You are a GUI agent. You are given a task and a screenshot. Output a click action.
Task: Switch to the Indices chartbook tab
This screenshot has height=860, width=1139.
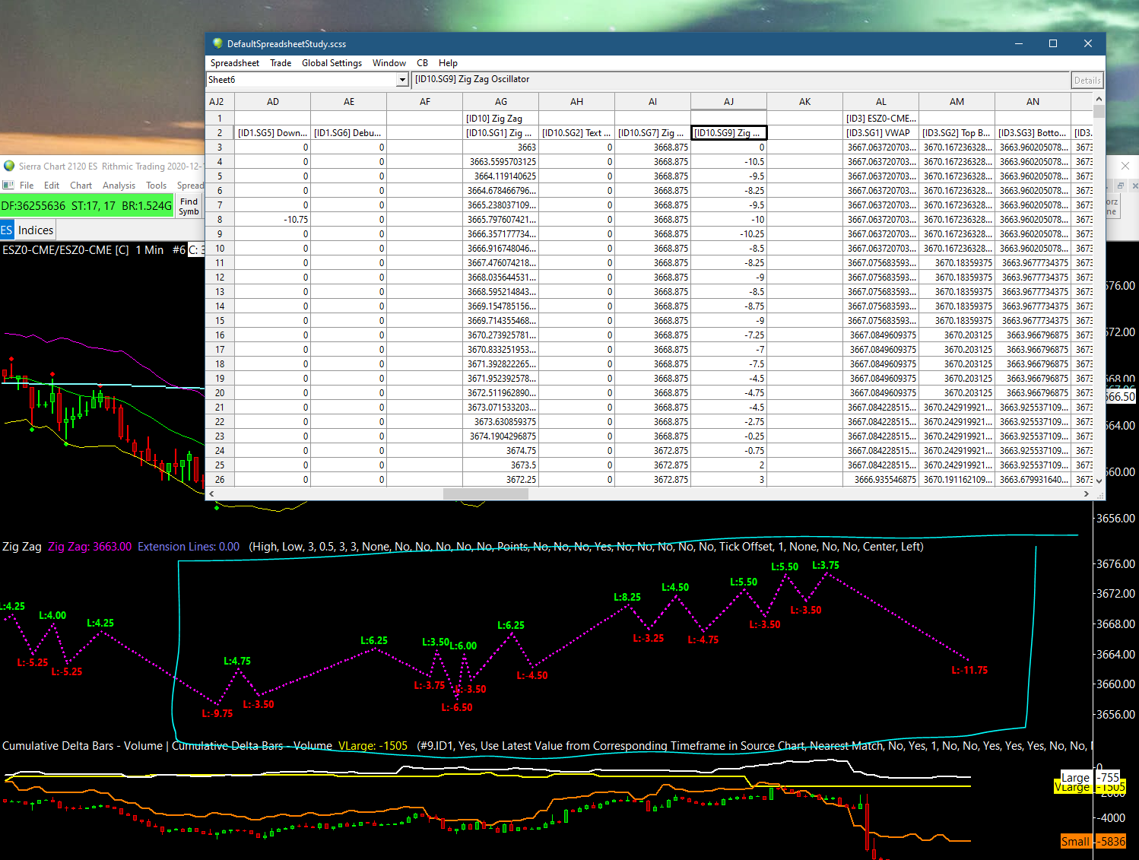(36, 230)
